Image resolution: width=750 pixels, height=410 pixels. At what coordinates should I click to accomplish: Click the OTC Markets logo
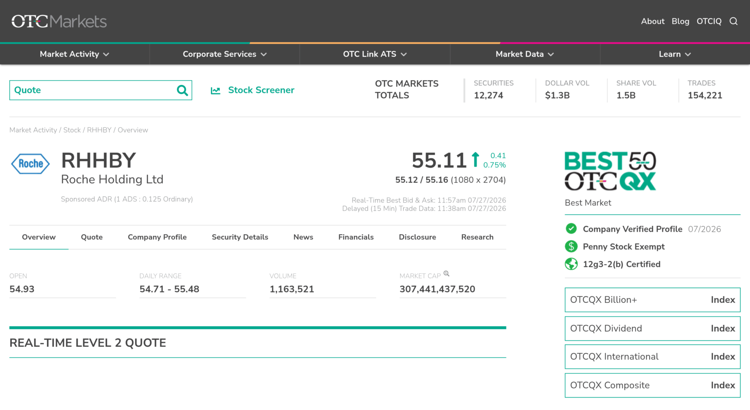[x=59, y=21]
